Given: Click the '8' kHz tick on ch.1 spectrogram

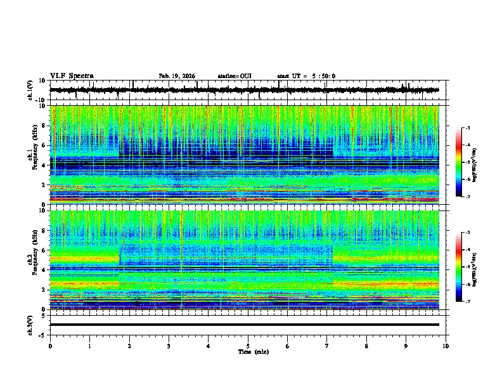Looking at the screenshot, I should (44, 126).
